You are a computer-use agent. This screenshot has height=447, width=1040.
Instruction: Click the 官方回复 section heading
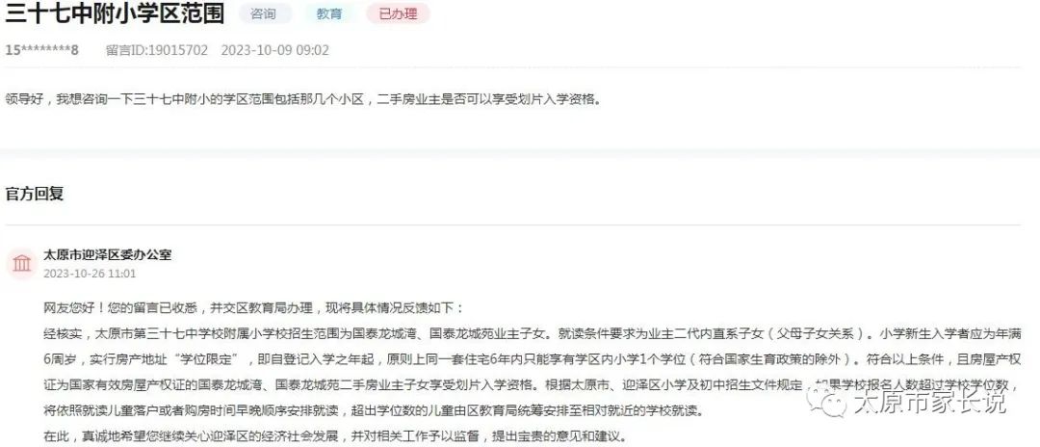35,195
